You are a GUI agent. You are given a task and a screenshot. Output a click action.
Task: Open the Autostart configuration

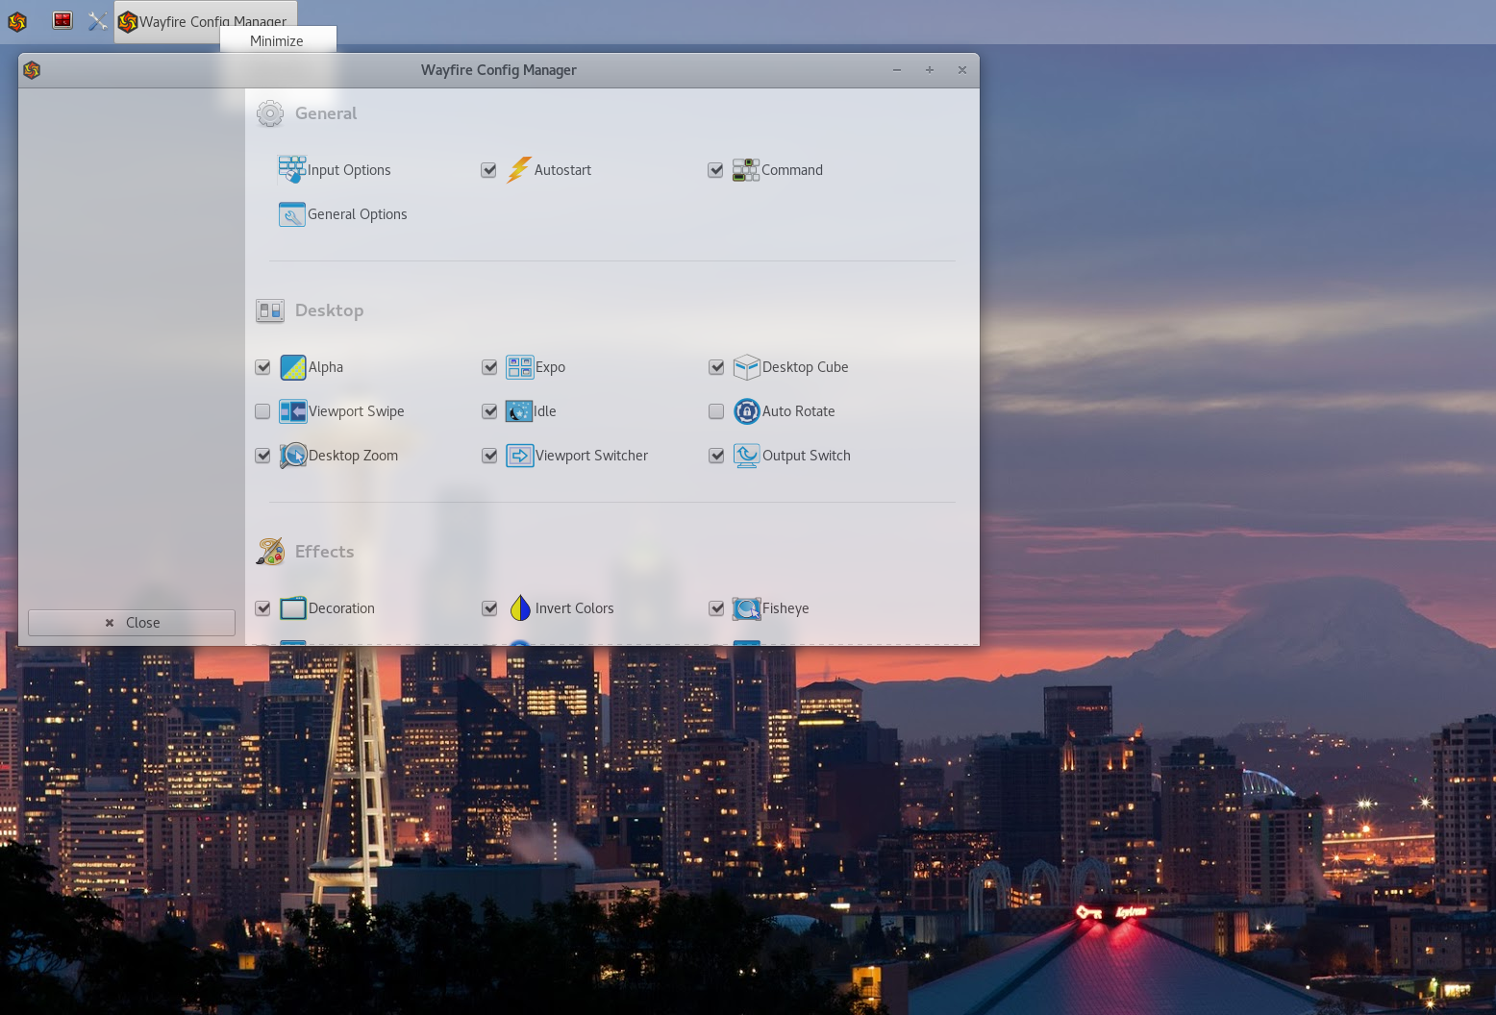[562, 169]
